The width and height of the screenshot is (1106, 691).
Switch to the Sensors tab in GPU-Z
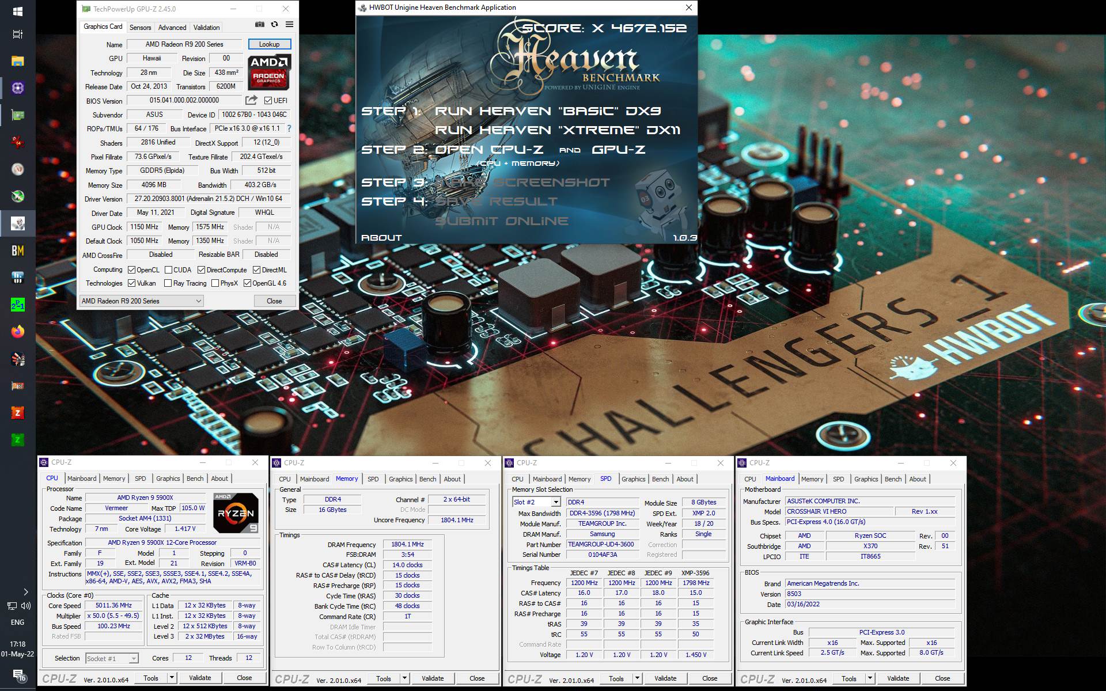click(140, 28)
